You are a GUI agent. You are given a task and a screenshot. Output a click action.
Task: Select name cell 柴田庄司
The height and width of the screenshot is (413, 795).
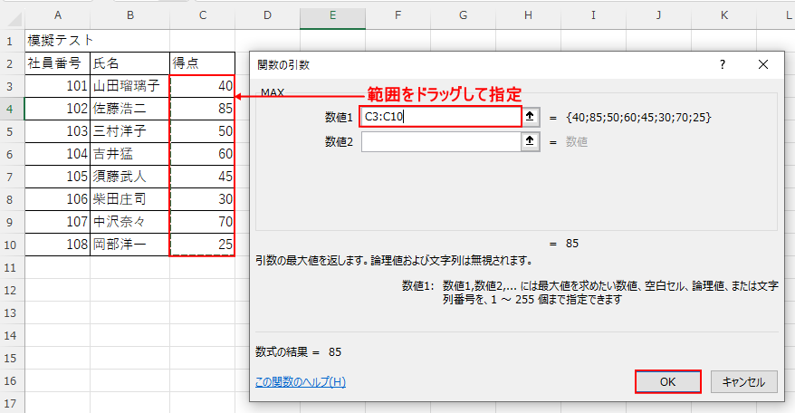point(130,199)
